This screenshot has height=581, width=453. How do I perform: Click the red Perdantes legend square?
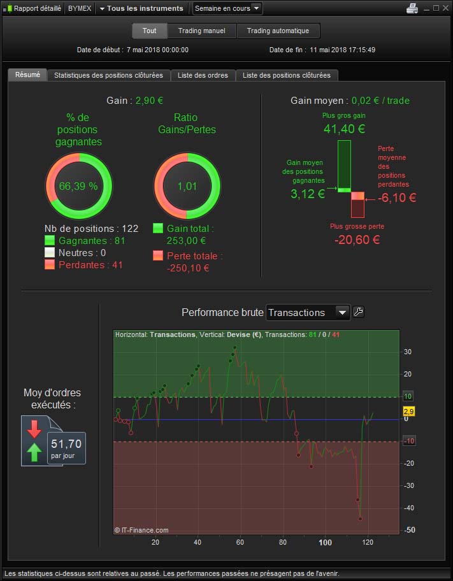tap(50, 265)
